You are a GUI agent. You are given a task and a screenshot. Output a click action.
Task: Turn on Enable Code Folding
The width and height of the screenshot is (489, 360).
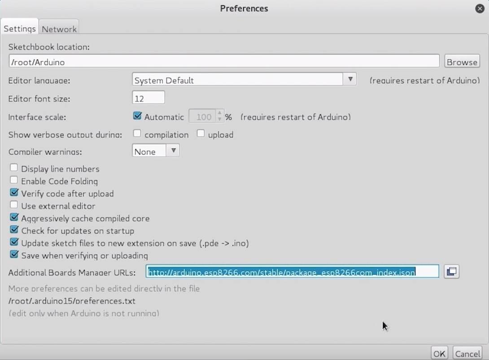(14, 181)
